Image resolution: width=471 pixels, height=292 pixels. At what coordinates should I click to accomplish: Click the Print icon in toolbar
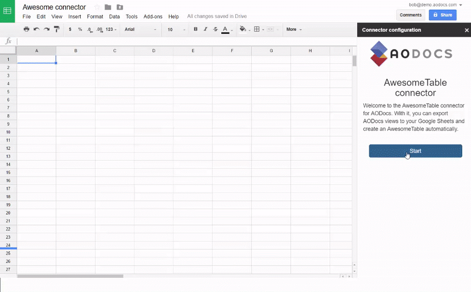coord(26,29)
